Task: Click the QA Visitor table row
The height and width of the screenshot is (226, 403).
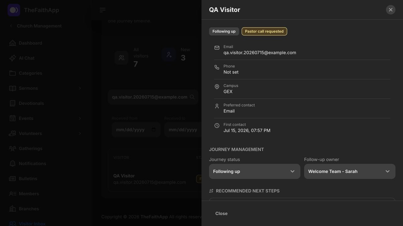Action: 155,179
